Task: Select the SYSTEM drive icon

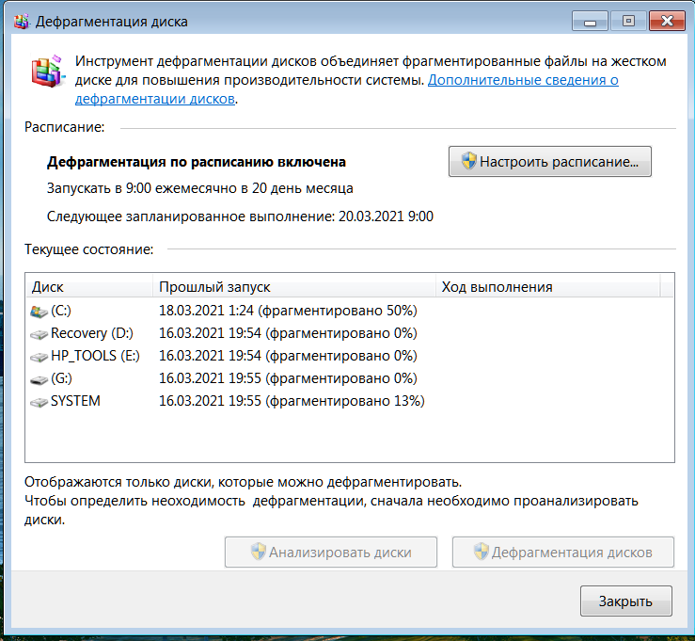Action: coord(39,402)
